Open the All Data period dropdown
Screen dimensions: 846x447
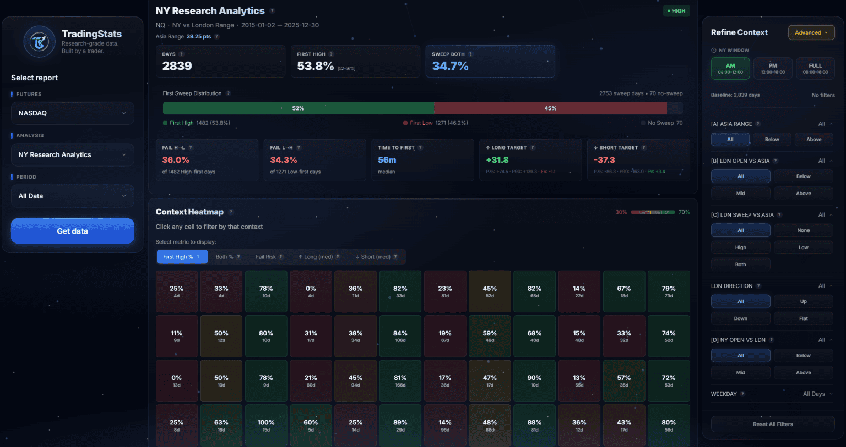coord(73,196)
